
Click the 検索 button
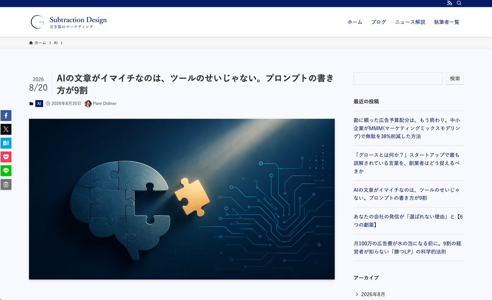(455, 78)
